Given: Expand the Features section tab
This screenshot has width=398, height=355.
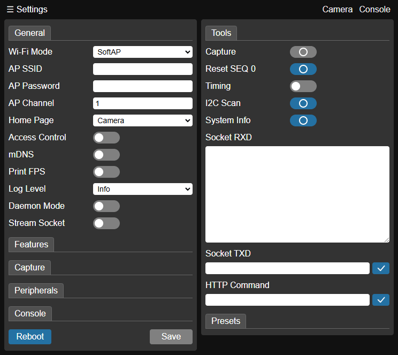Looking at the screenshot, I should 31,245.
